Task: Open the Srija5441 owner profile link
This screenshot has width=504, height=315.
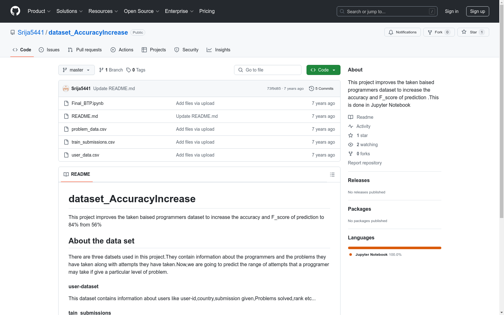Action: [31, 32]
